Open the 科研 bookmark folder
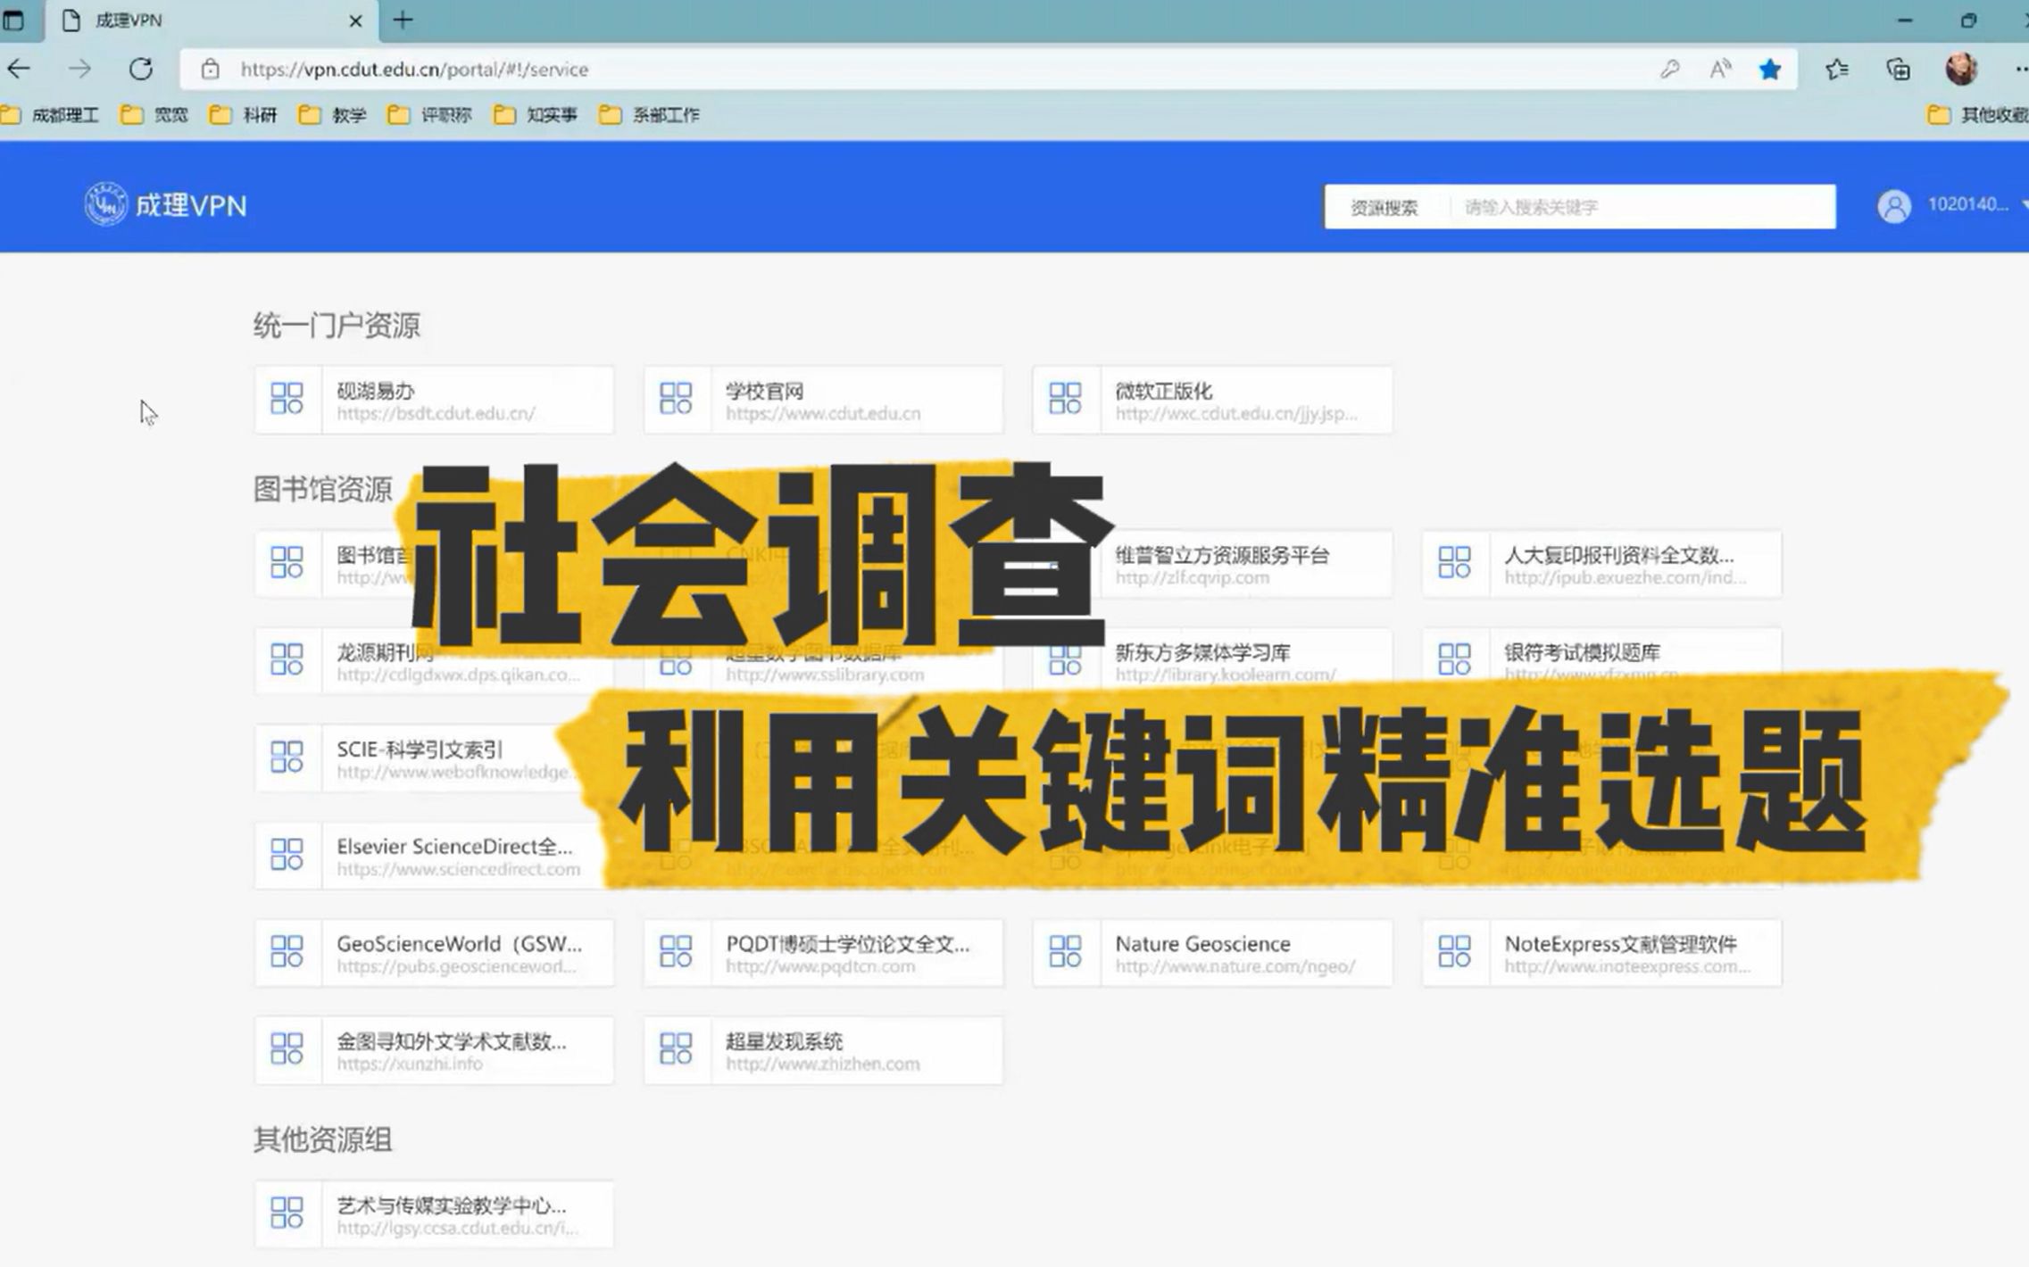2029x1267 pixels. click(x=244, y=114)
